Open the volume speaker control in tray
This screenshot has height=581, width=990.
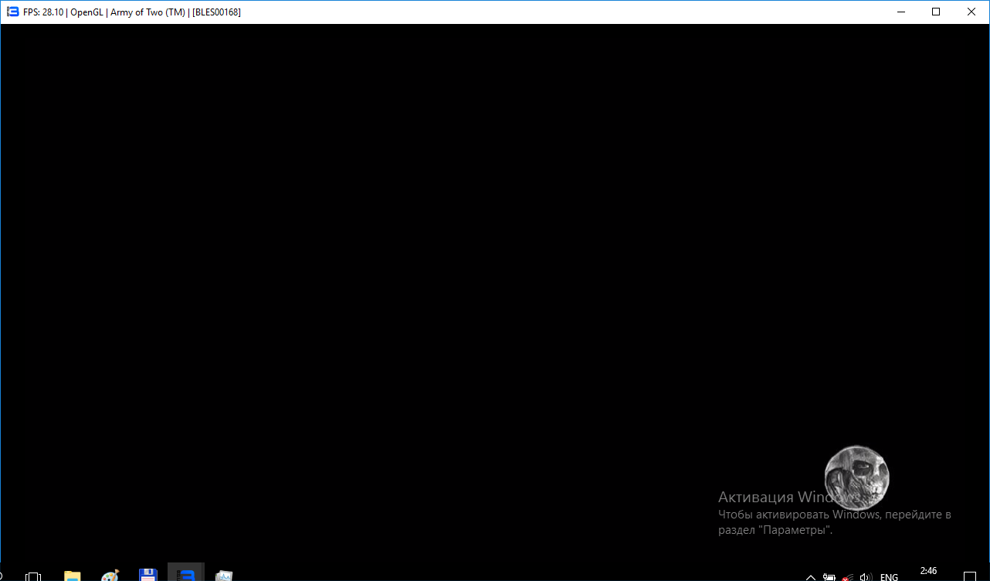click(x=866, y=576)
